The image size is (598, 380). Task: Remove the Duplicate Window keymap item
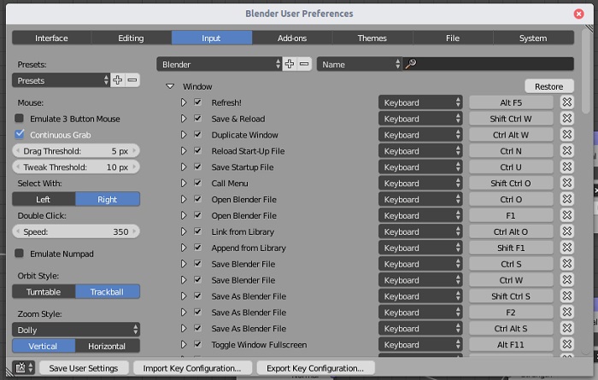point(566,135)
